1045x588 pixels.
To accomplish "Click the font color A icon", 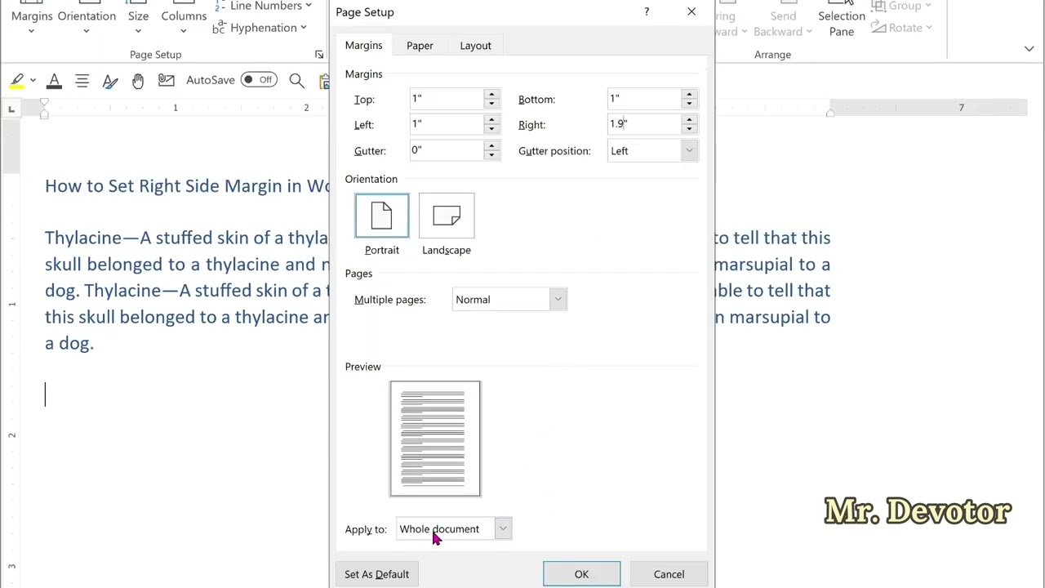I will 54,80.
